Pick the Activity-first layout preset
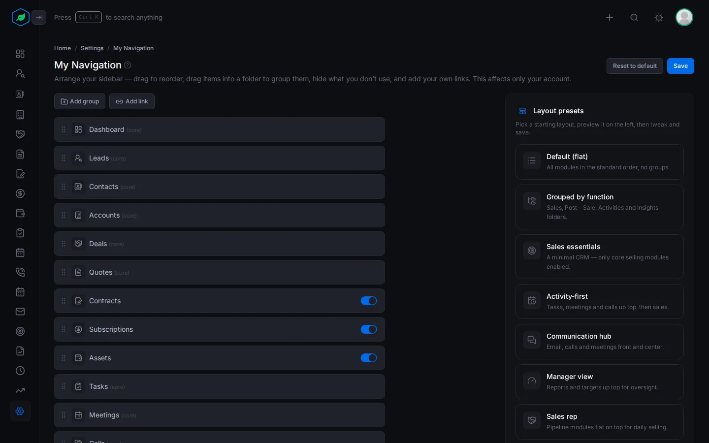 (600, 301)
